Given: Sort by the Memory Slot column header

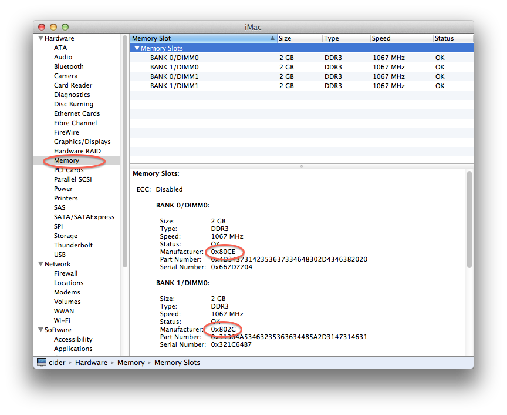Looking at the screenshot, I should (204, 38).
